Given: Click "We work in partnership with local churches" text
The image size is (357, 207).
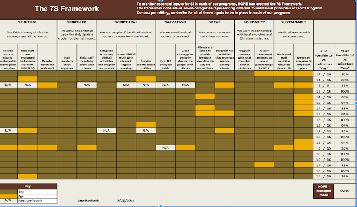Looking at the screenshot, I should (254, 35).
